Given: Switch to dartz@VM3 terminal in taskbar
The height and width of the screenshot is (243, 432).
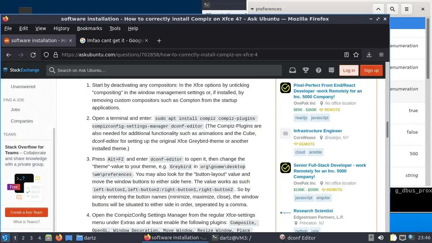Looking at the screenshot, I should point(231,238).
